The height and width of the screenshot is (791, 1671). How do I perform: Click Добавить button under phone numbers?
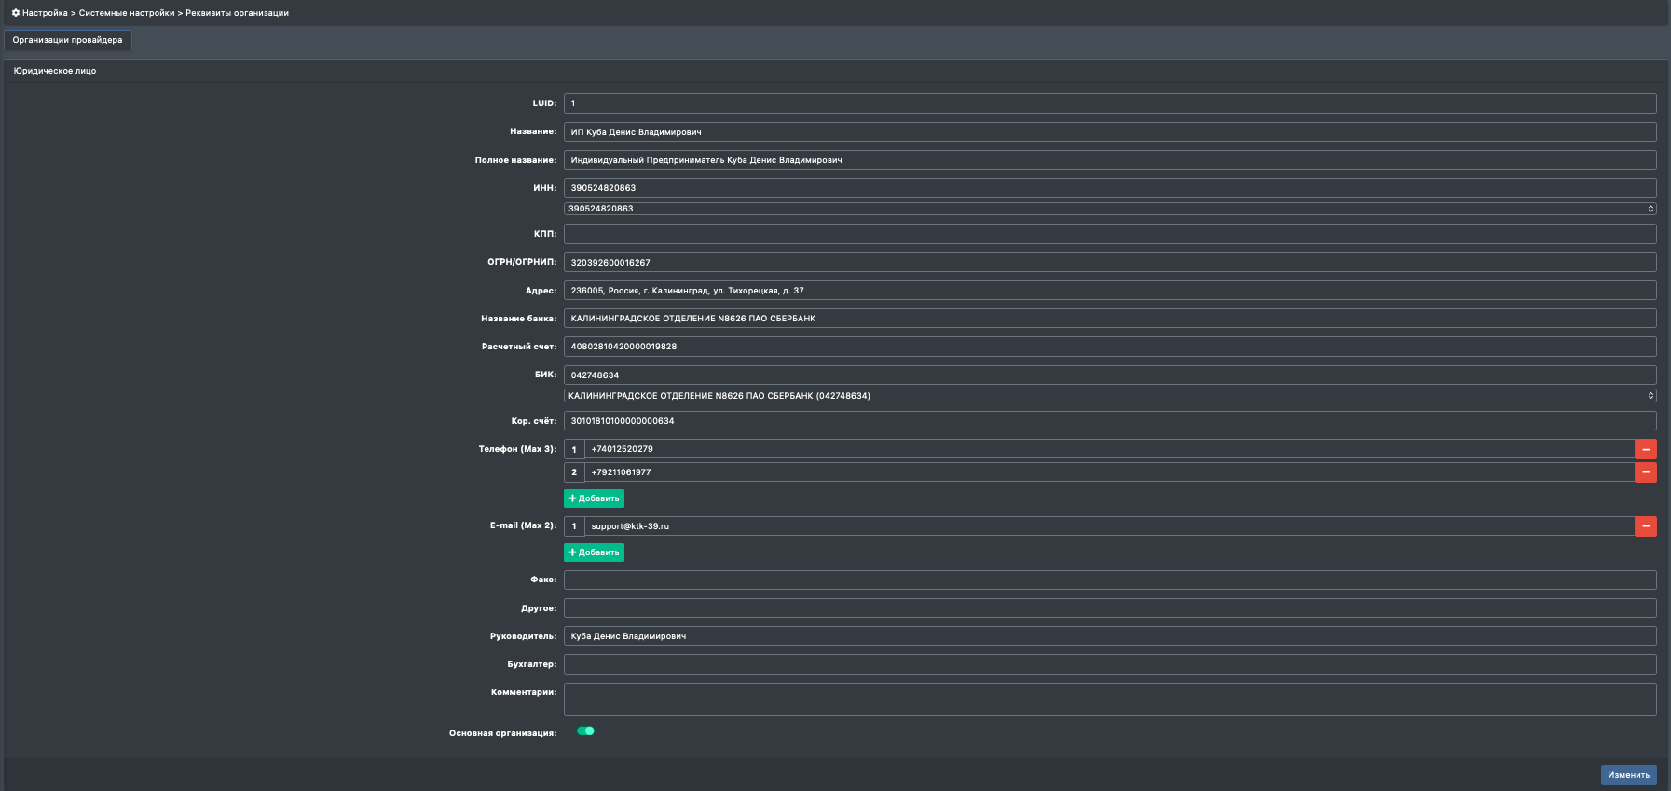[x=594, y=498]
